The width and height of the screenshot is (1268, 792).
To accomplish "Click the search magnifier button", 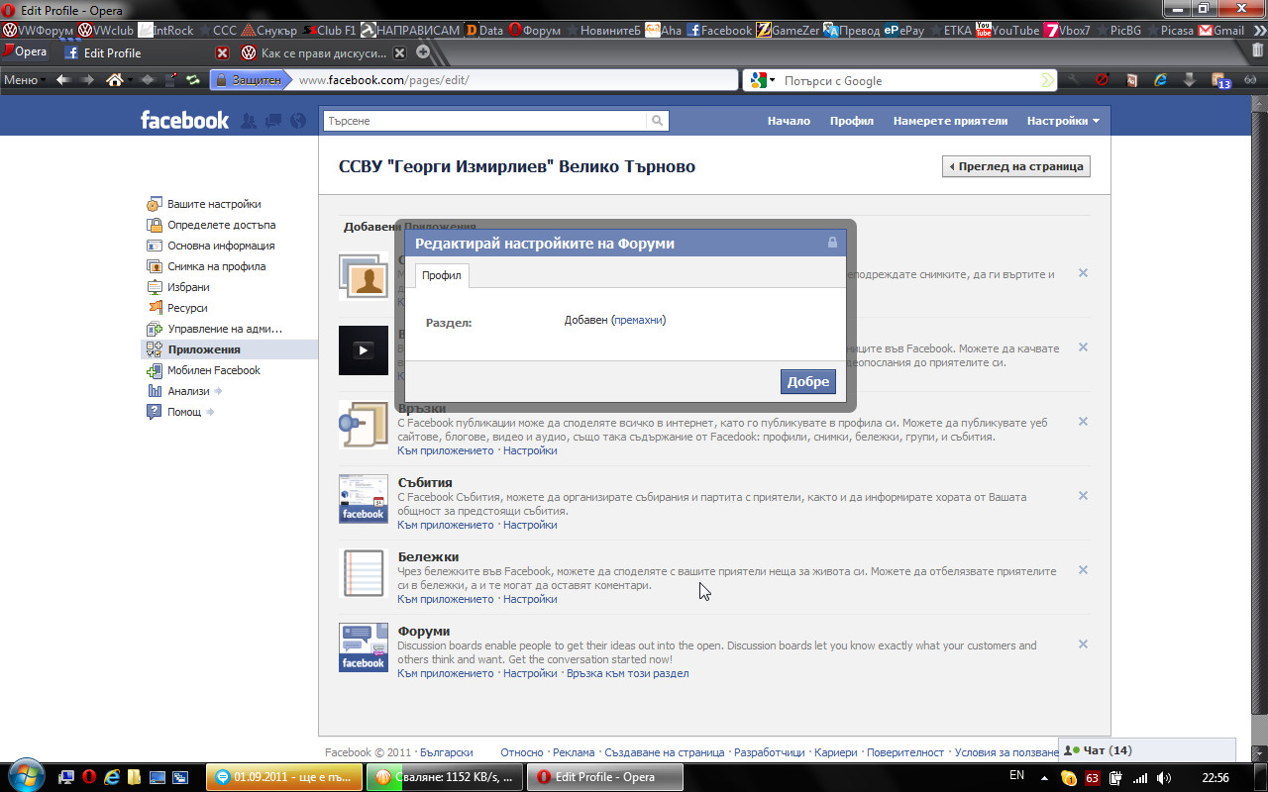I will pos(657,121).
